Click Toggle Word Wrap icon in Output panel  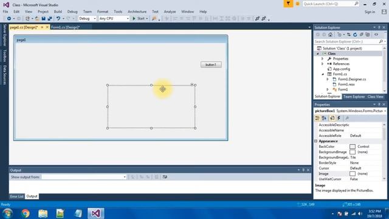click(x=165, y=177)
